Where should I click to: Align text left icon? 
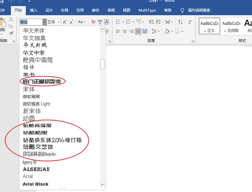pyautogui.click(x=118, y=31)
